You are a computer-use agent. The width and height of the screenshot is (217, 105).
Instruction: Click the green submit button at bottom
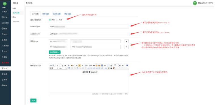[x=33, y=100]
